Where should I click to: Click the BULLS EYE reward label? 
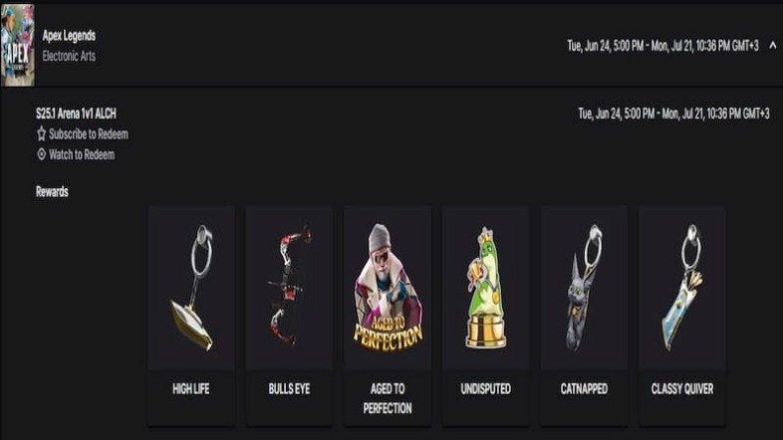(x=289, y=388)
